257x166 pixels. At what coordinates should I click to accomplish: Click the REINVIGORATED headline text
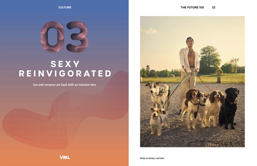coord(65,74)
